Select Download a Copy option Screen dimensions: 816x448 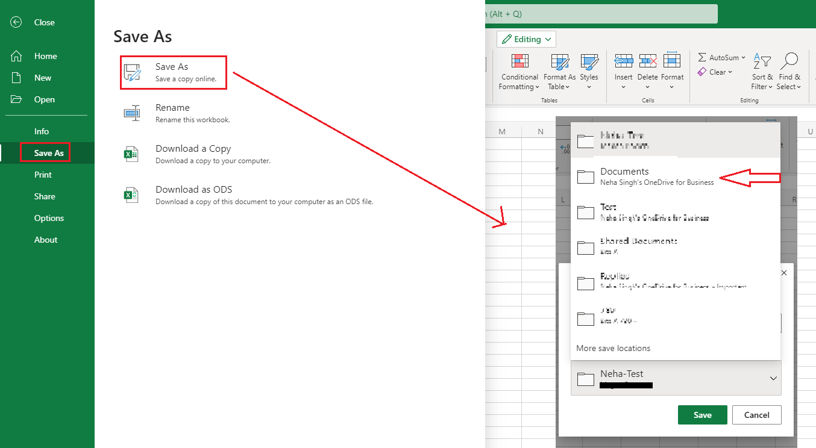tap(196, 154)
